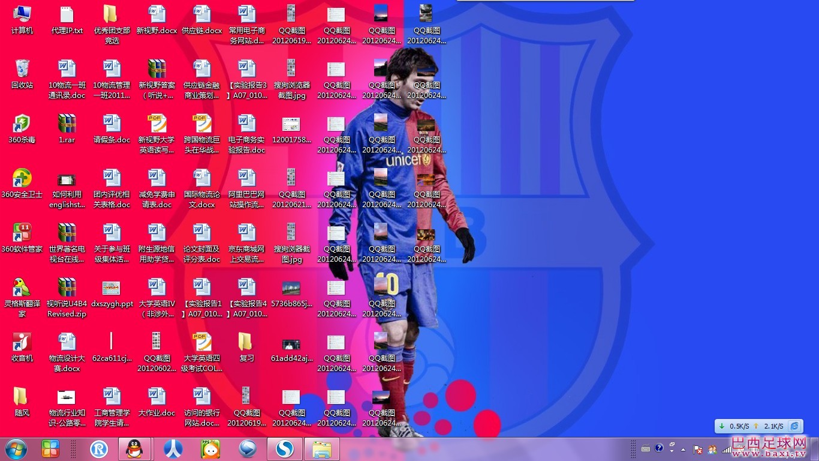Launch 灵格斯翻译家 parrot icon
The image size is (819, 461).
point(22,298)
